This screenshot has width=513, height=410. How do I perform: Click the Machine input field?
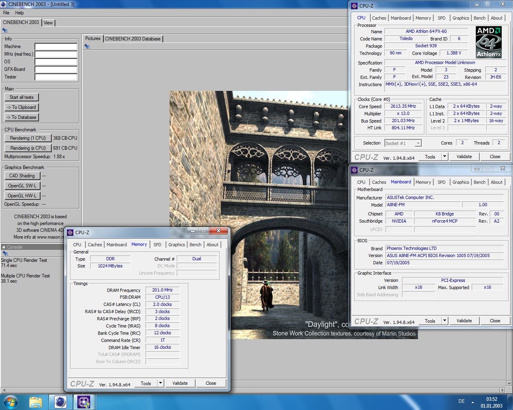click(x=56, y=46)
